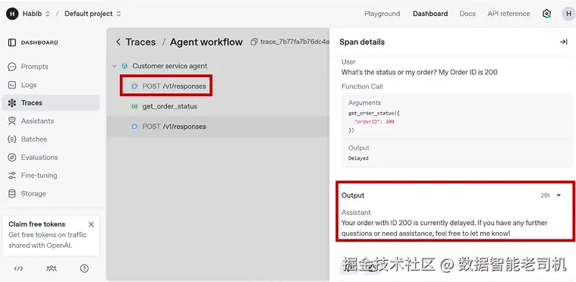Viewport: 576px width, 282px height.
Task: Open Fine-tuning in the sidebar
Action: click(51, 175)
